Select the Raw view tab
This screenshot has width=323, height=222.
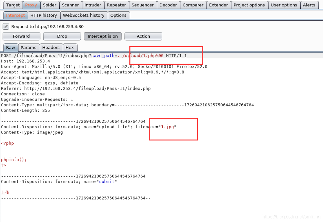10,47
